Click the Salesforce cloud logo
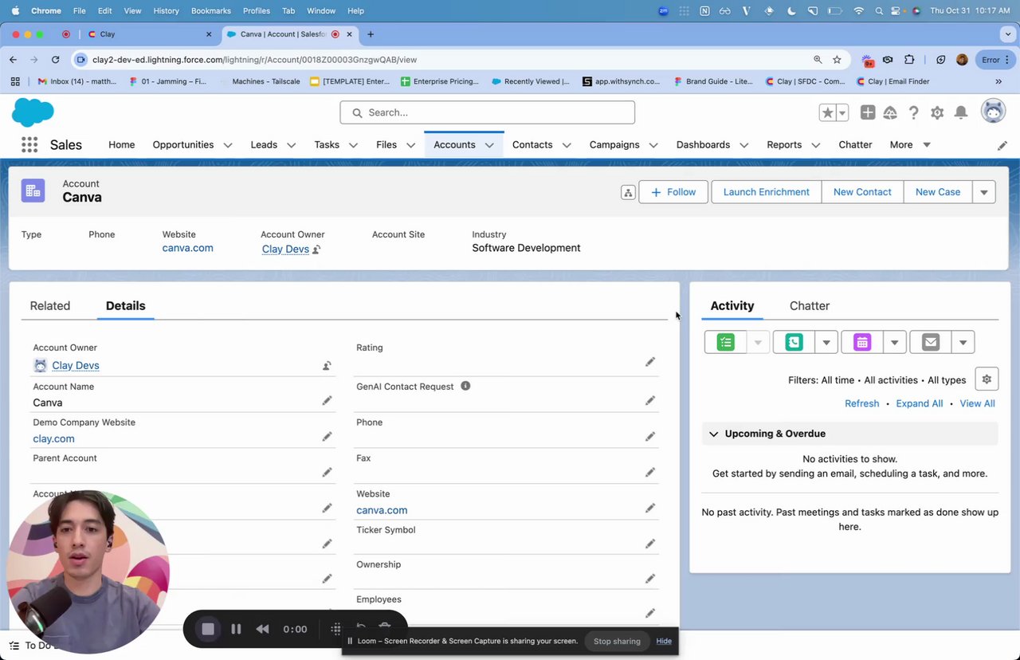The height and width of the screenshot is (660, 1020). coord(33,112)
